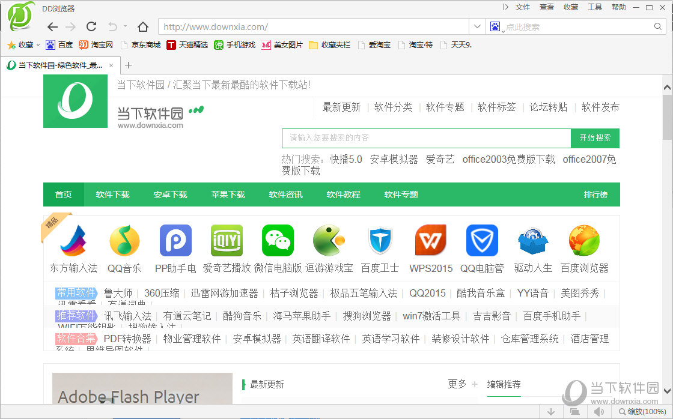Open the QQ音乐 app icon
The height and width of the screenshot is (419, 673).
124,241
